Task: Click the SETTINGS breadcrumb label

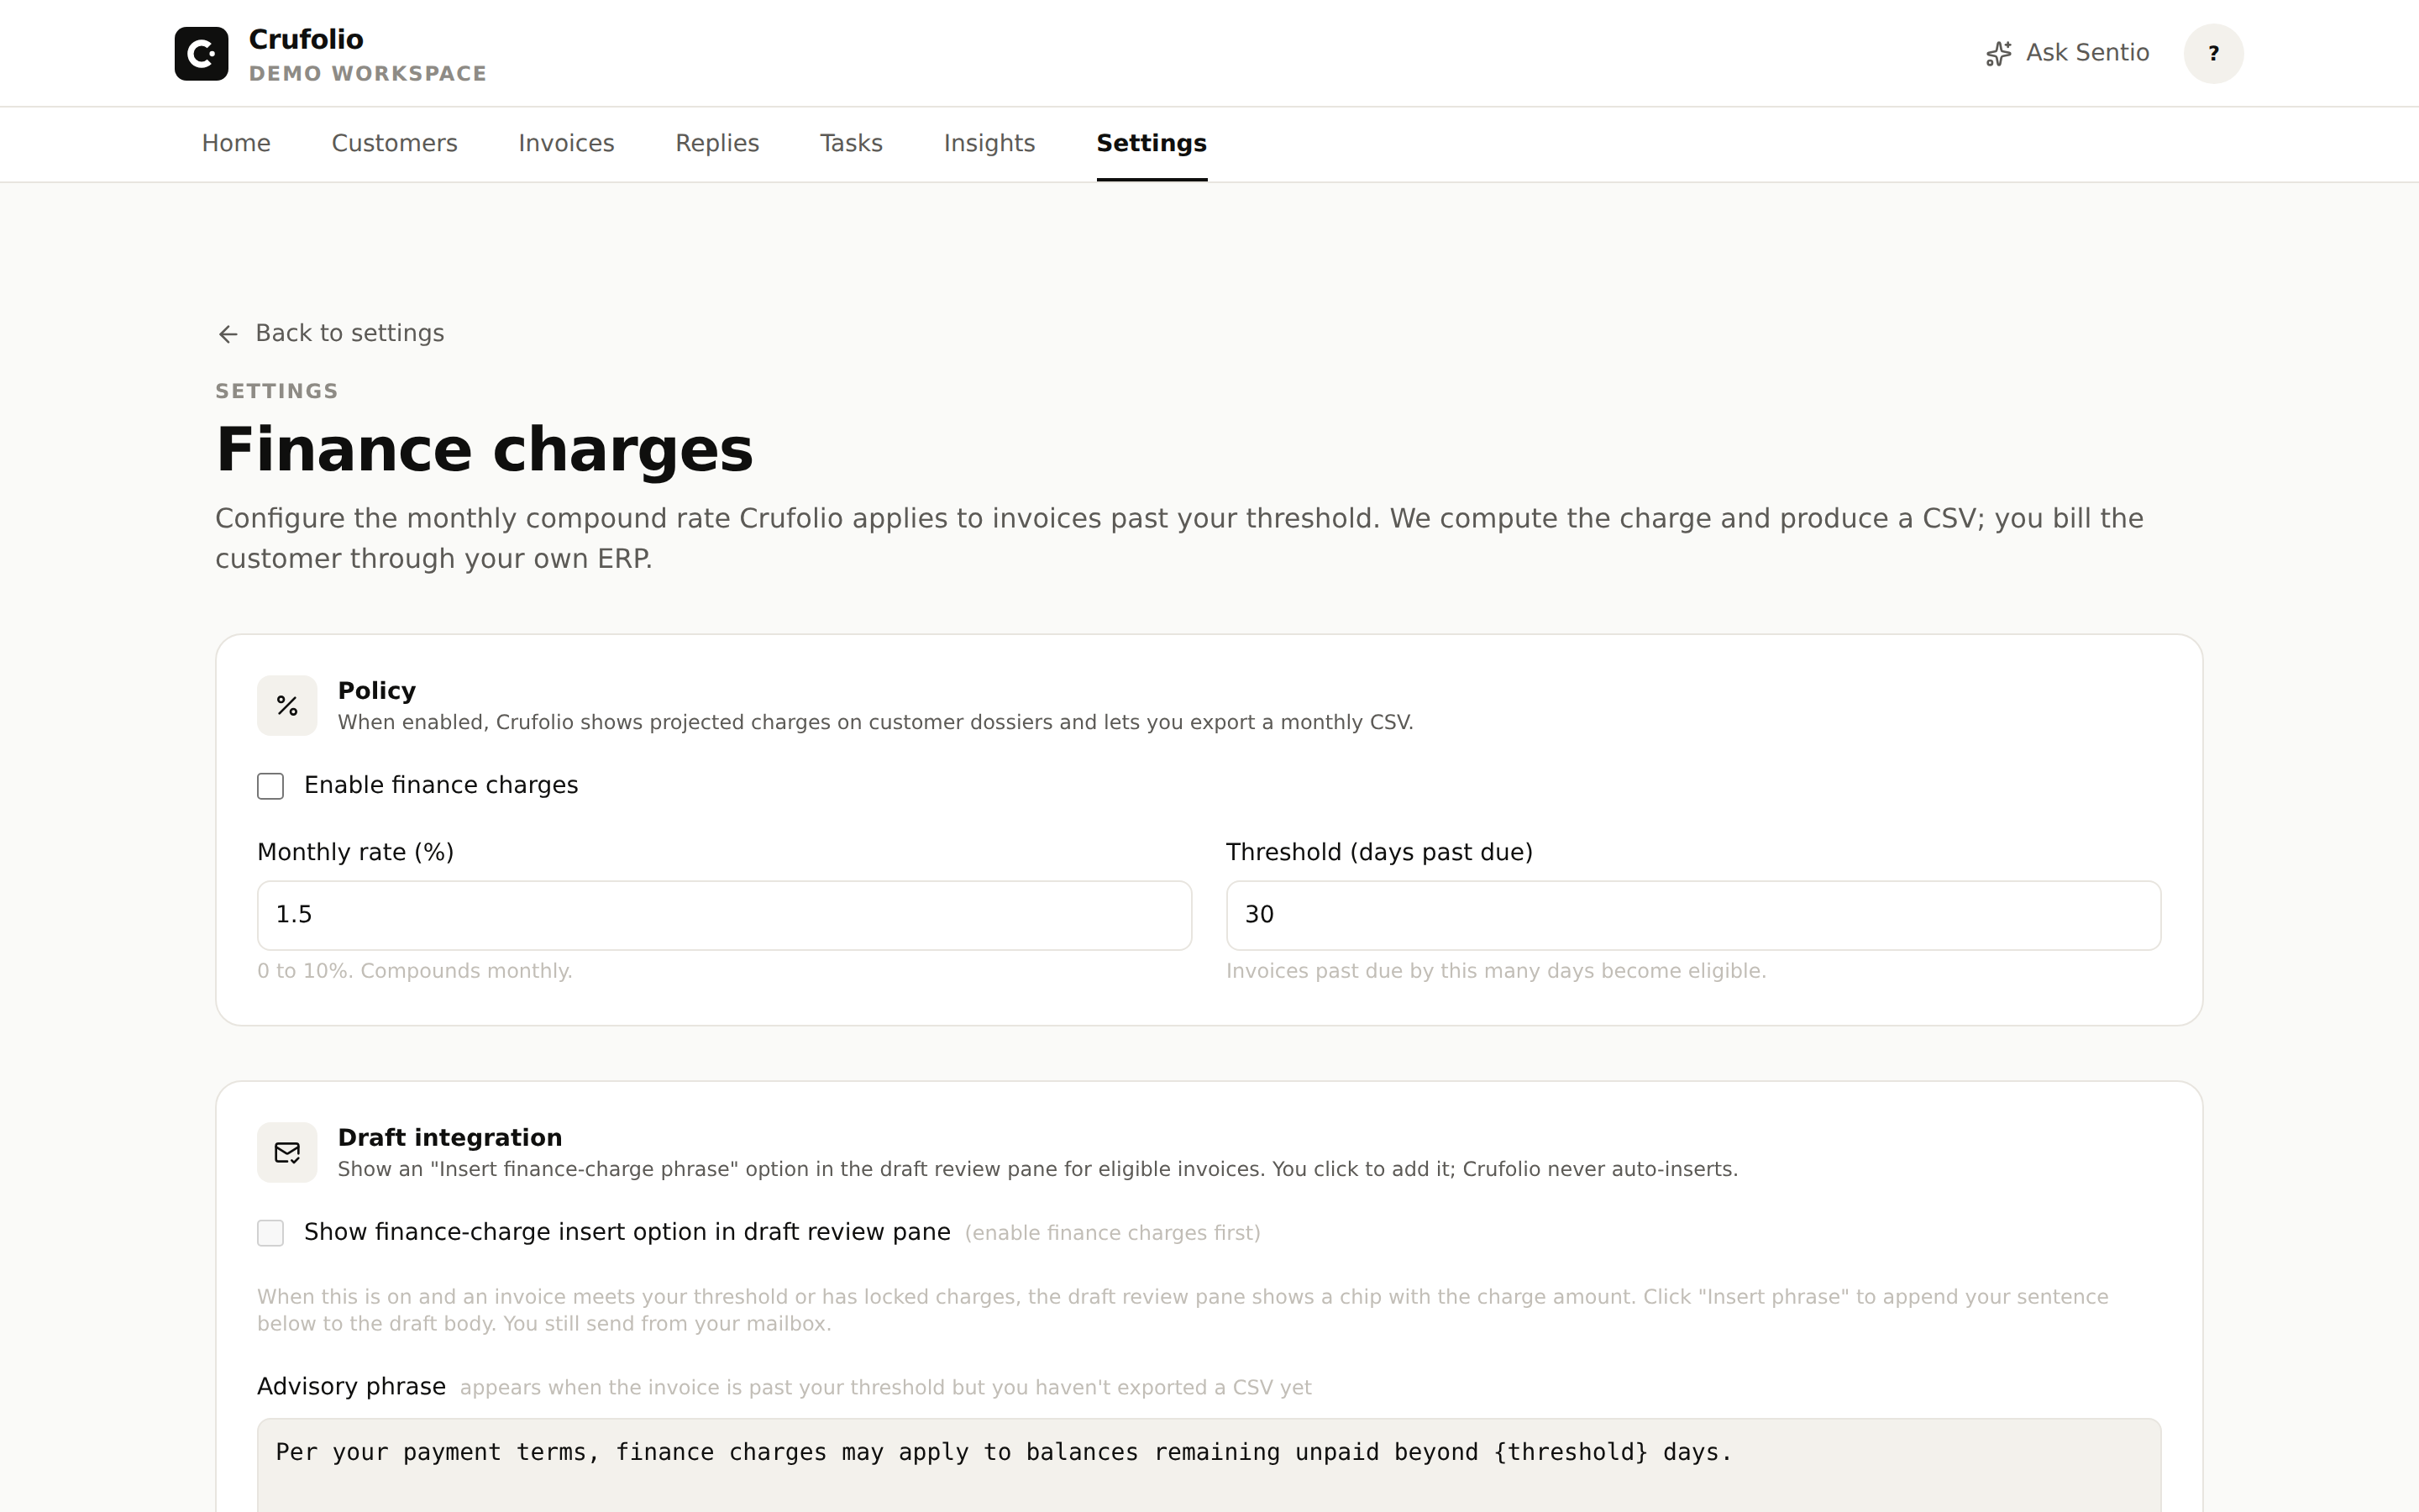Action: 277,391
